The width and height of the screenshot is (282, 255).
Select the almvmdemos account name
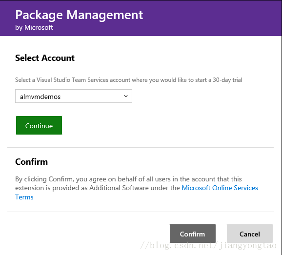[40, 97]
